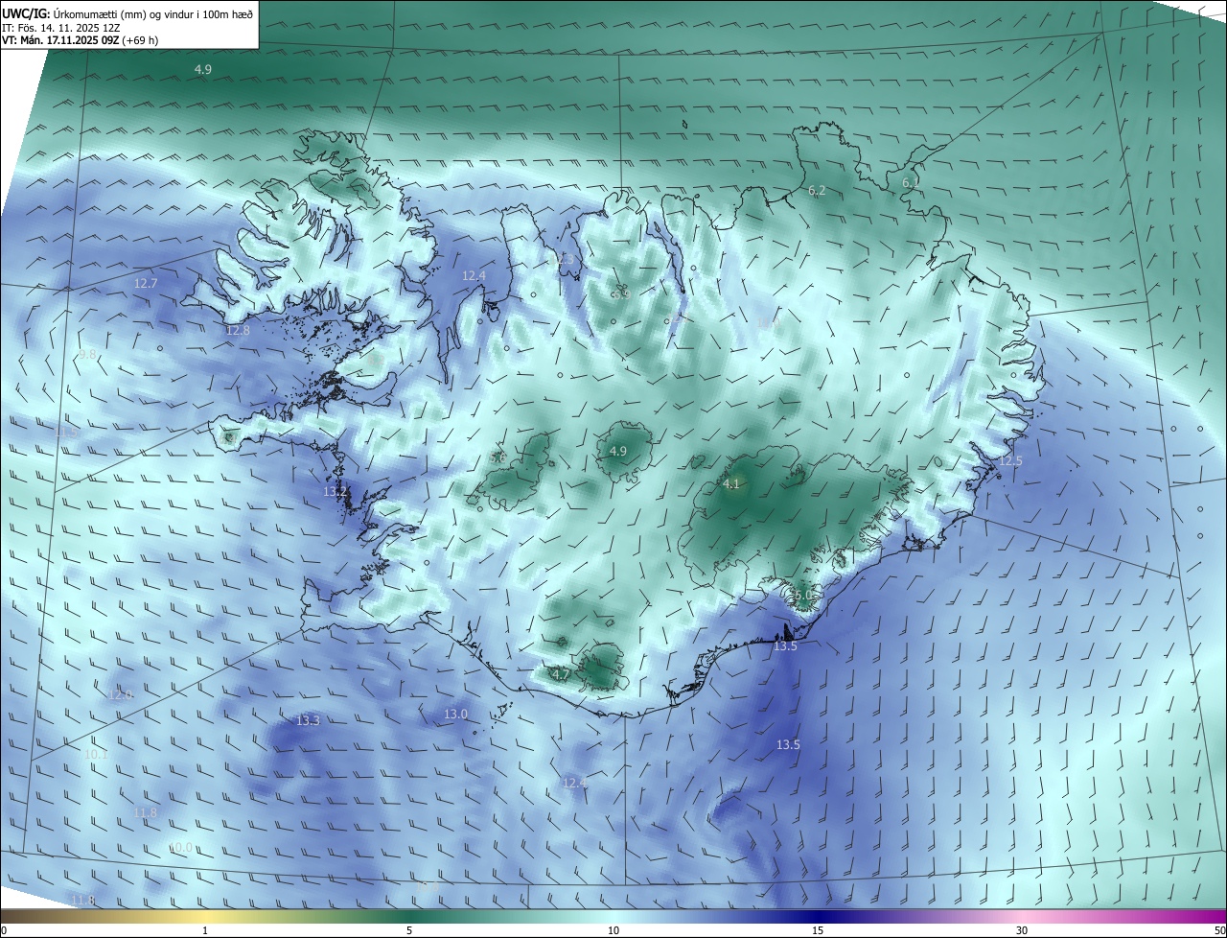Select the 12.8 value label on the map
Image resolution: width=1227 pixels, height=938 pixels.
point(238,330)
